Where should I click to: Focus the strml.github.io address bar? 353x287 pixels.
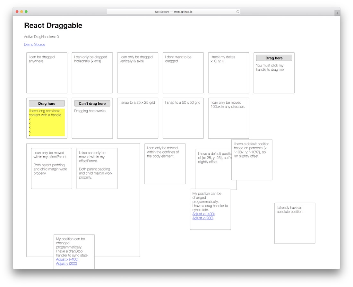pos(173,12)
